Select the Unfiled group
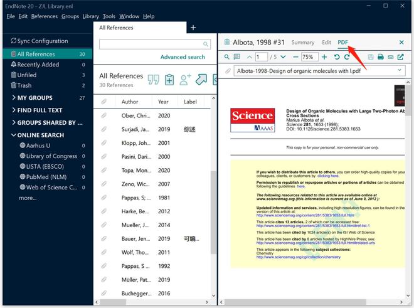414x308 pixels. click(x=48, y=75)
